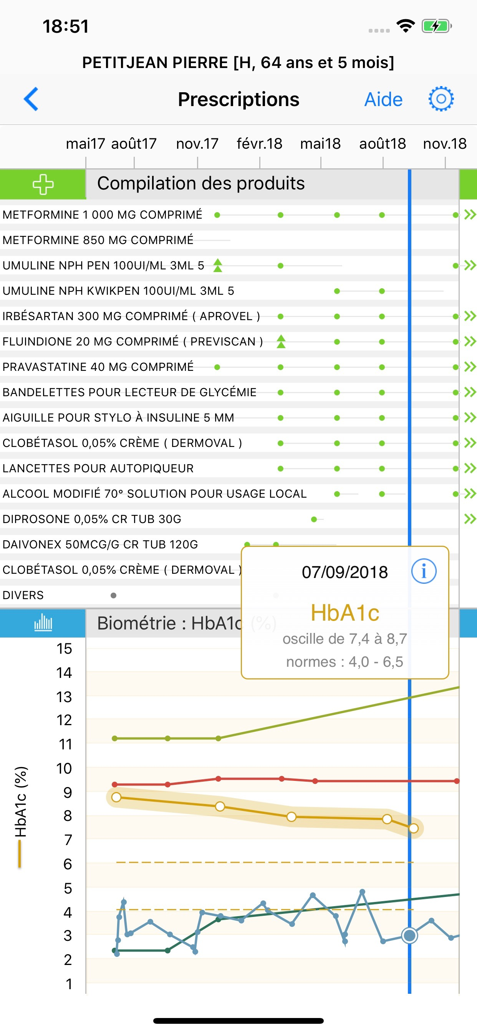
Task: Select févr.18 on the timeline
Action: 259,144
